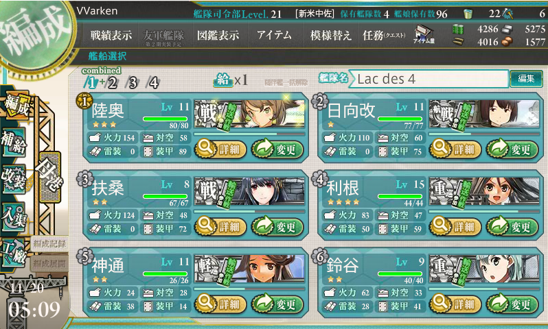Click 詳細 details button for 陸奥
Image resolution: width=548 pixels, height=329 pixels.
coord(220,149)
